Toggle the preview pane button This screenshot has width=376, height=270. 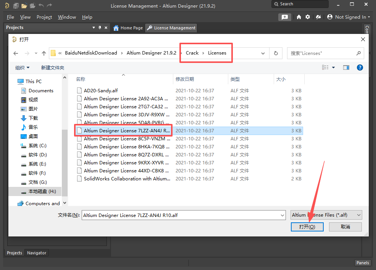click(x=346, y=67)
